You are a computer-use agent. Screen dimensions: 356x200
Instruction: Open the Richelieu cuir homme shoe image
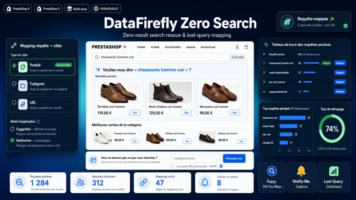pos(119,92)
